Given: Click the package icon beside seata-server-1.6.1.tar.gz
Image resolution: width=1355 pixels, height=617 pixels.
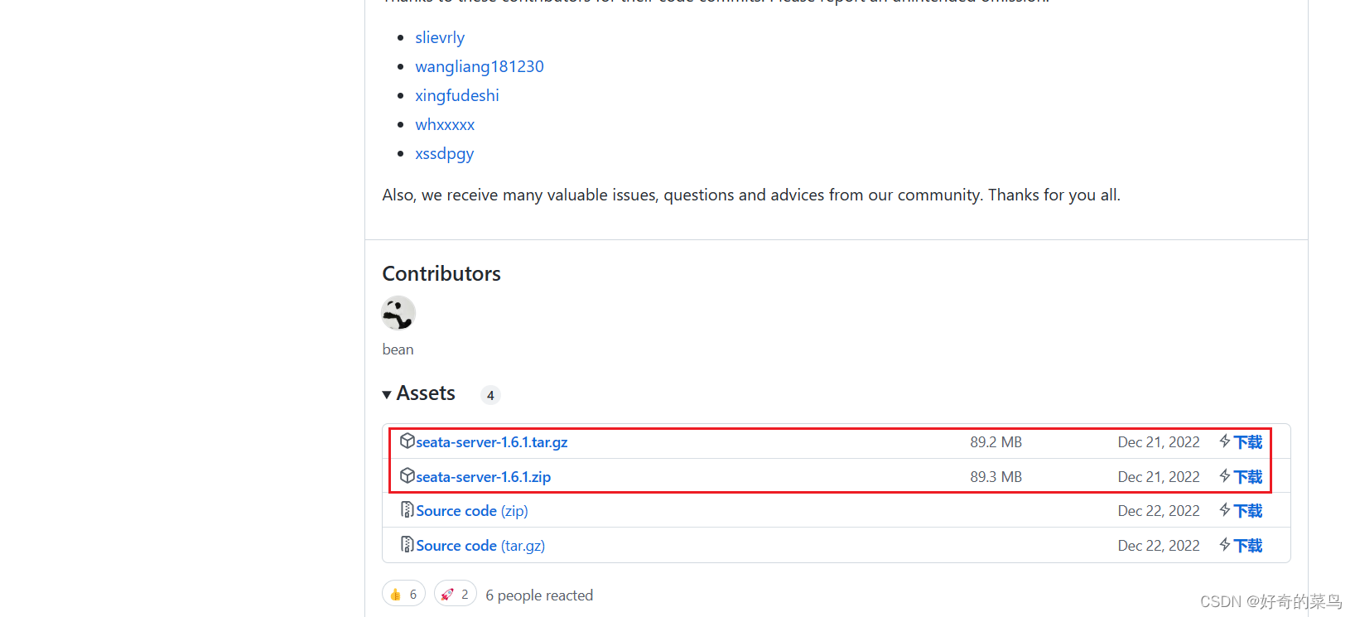Looking at the screenshot, I should (x=407, y=441).
